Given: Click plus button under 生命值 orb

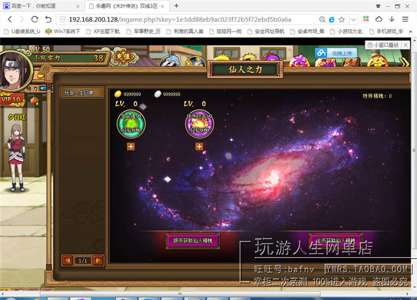Looking at the screenshot, I should (131, 146).
